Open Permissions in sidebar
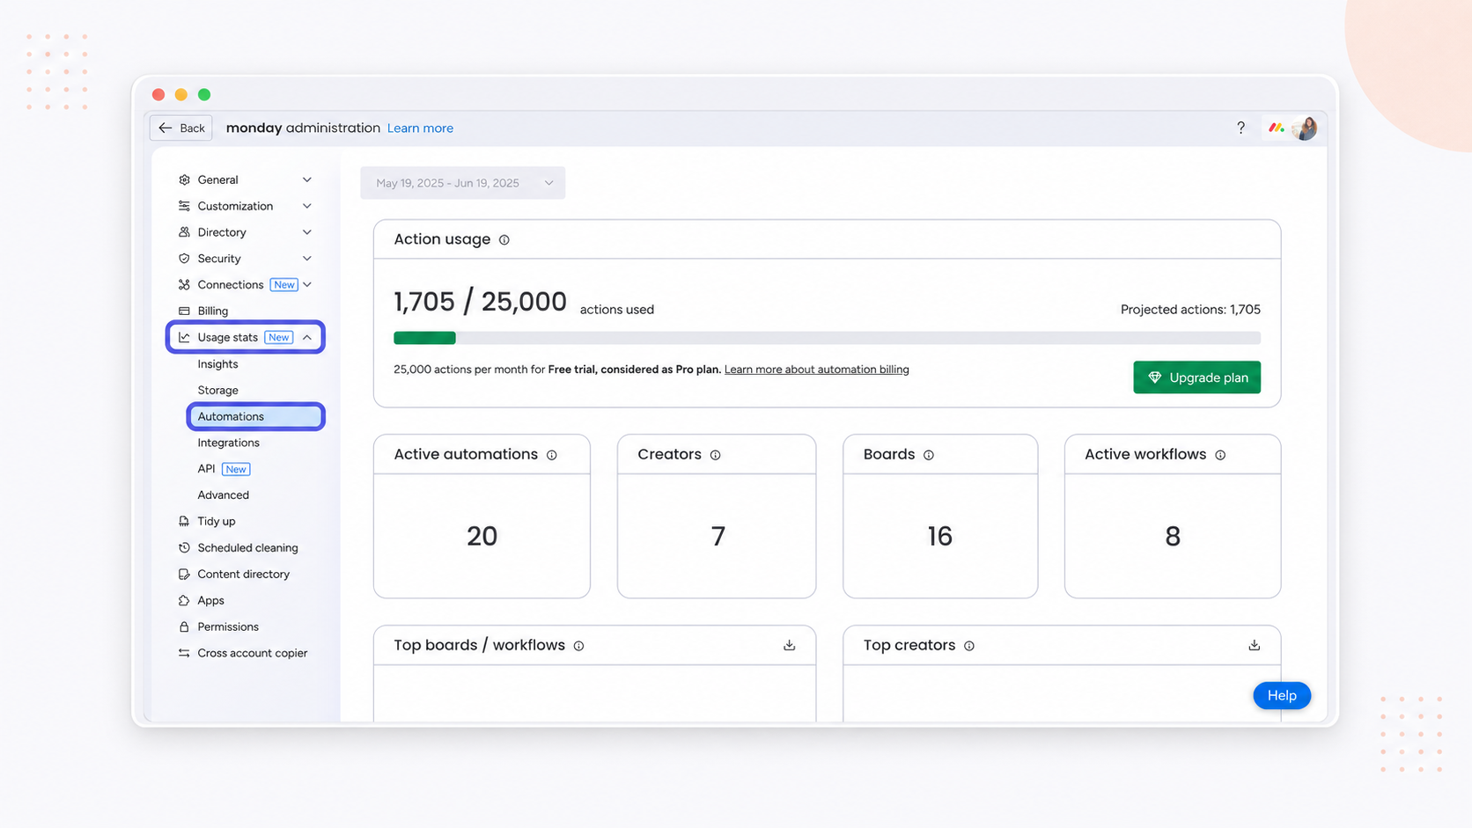1472x828 pixels. coord(228,627)
